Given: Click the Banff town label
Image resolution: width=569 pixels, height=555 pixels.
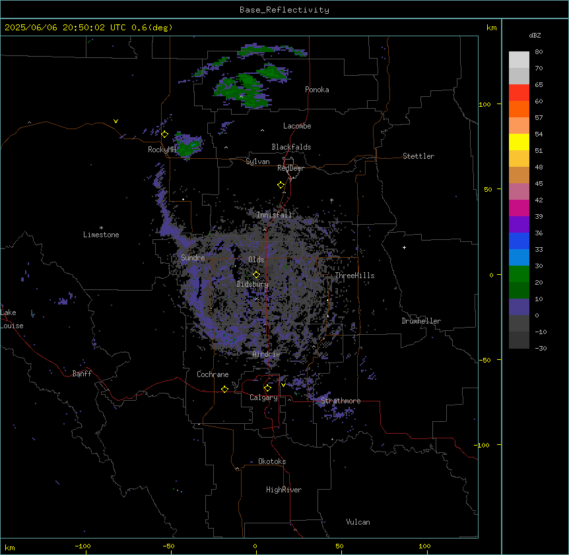Looking at the screenshot, I should [x=82, y=374].
